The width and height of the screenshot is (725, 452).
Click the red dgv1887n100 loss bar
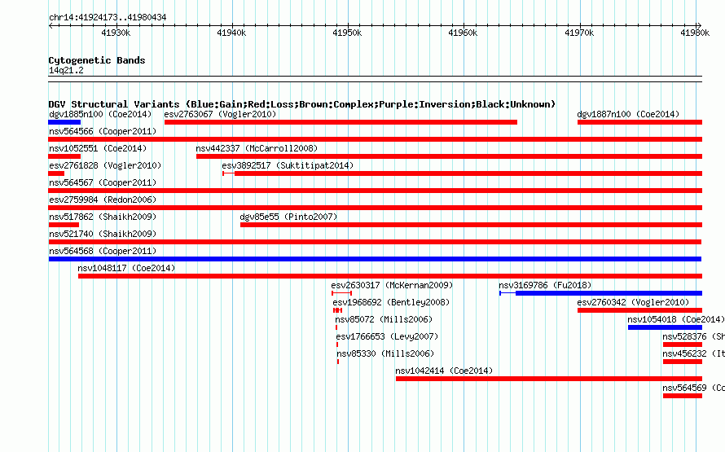tap(639, 122)
